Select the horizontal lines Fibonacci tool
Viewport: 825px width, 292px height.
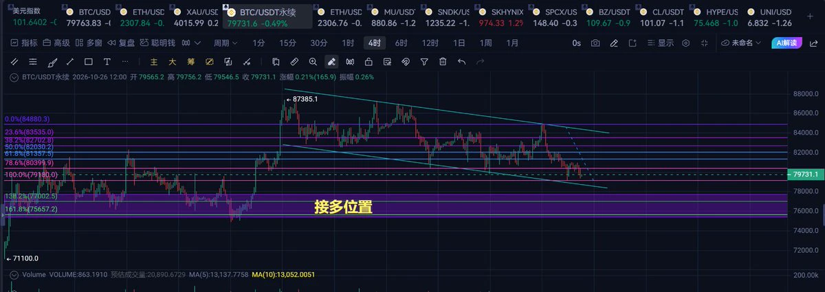tap(33, 61)
